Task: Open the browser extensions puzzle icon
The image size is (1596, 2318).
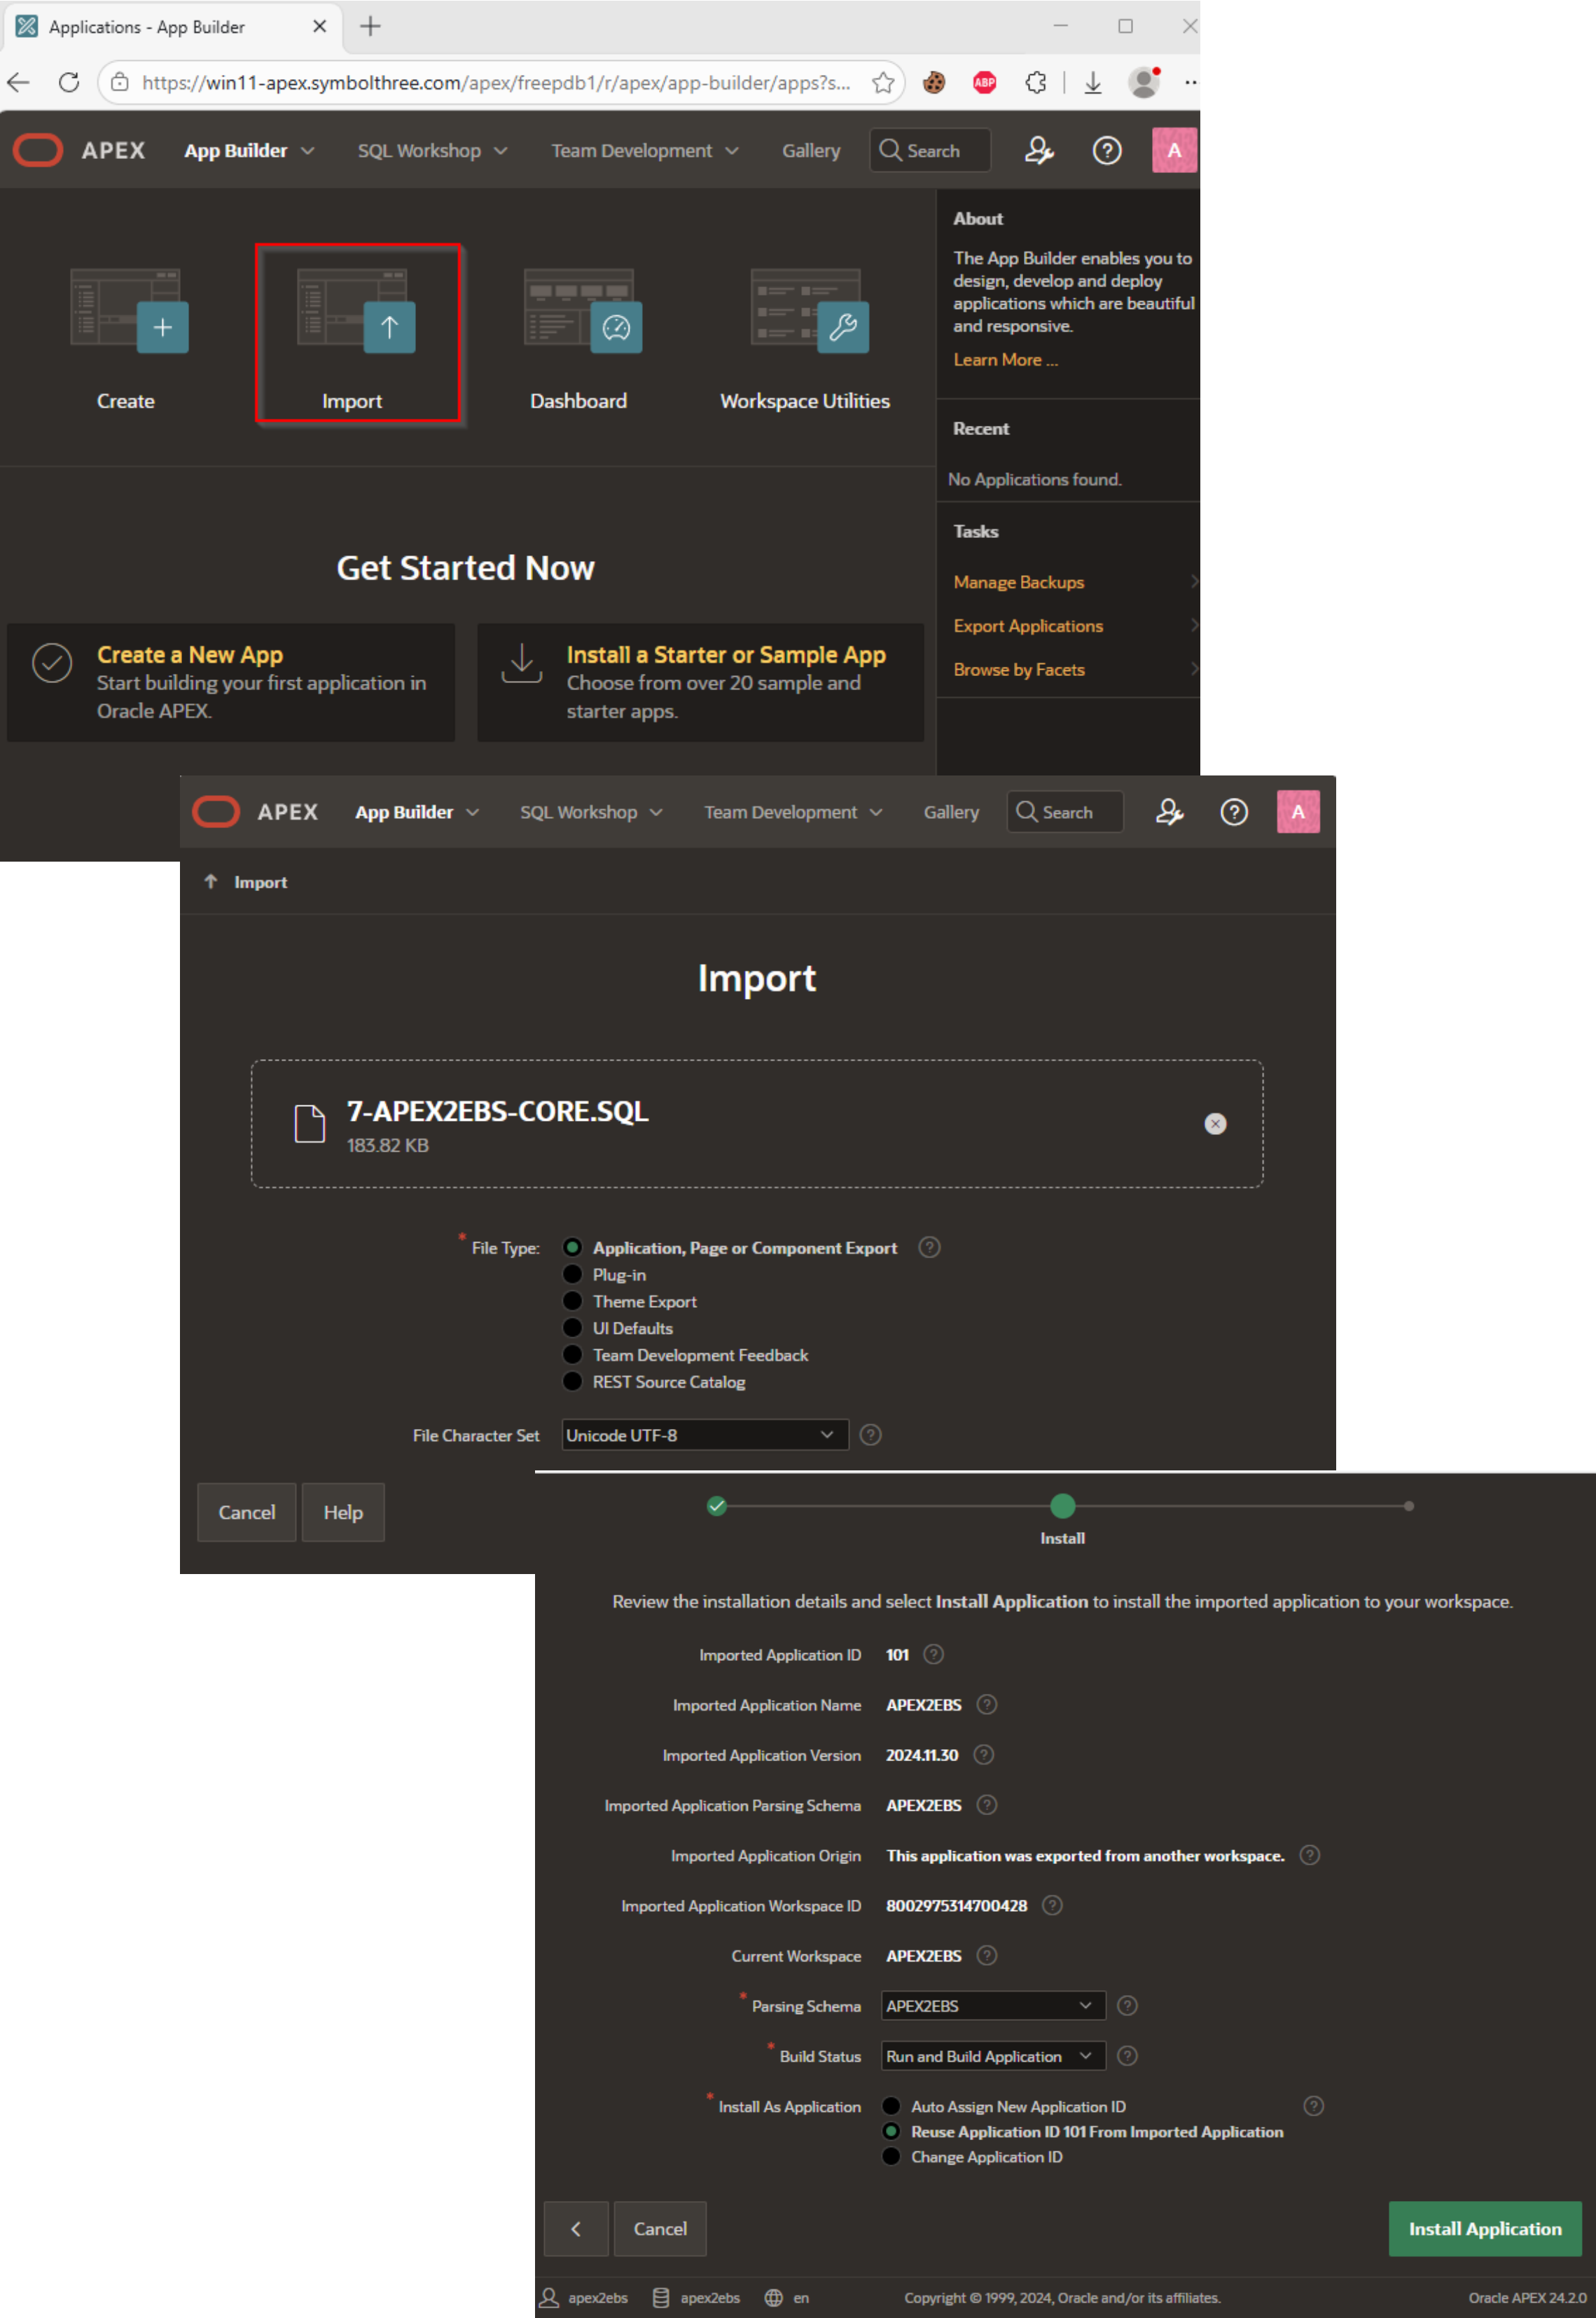Action: 1036,83
